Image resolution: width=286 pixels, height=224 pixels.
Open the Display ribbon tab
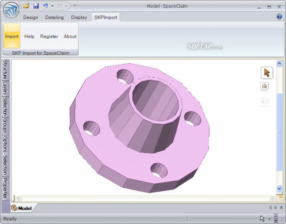click(79, 17)
